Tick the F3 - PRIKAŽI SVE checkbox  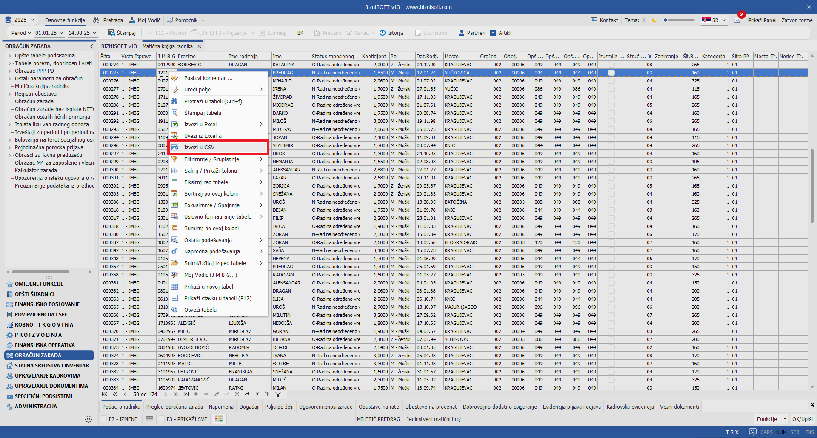coord(161,419)
